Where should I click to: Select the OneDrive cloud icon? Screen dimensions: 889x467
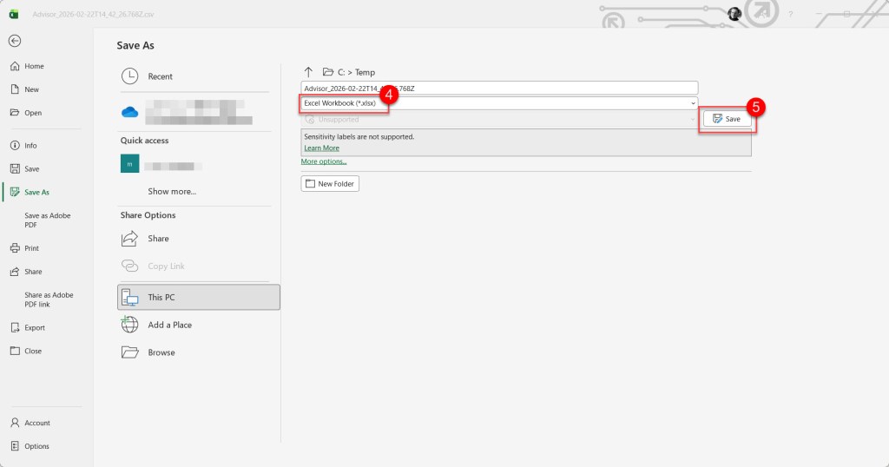pyautogui.click(x=129, y=112)
